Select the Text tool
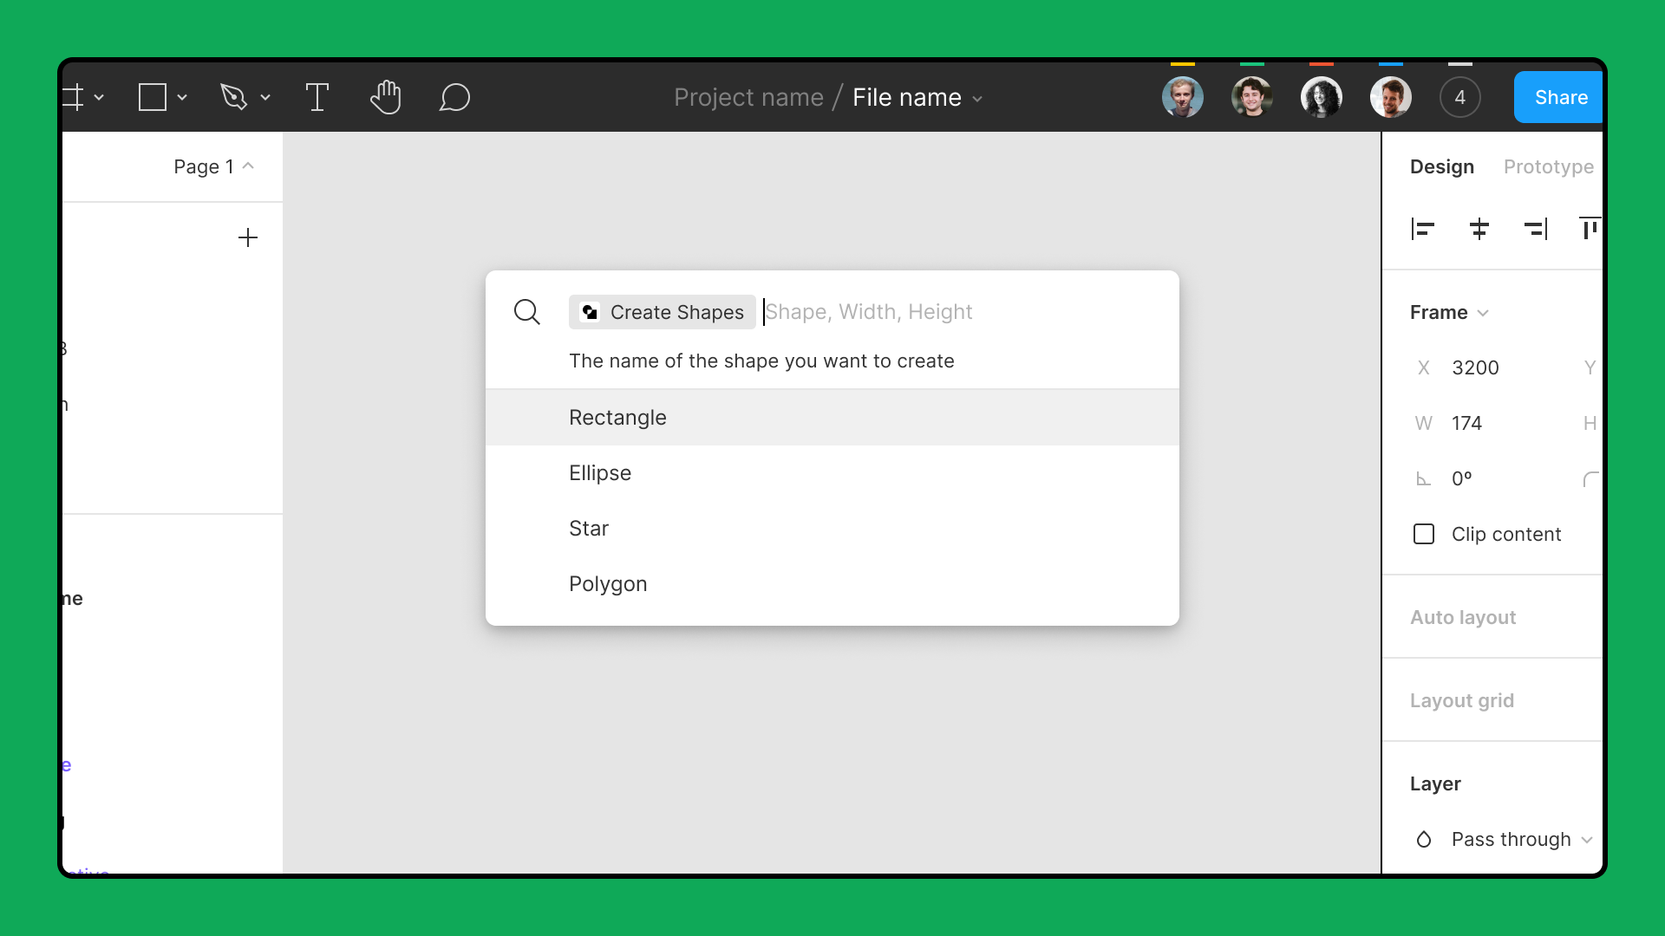The height and width of the screenshot is (936, 1665). pyautogui.click(x=317, y=97)
